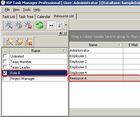The width and height of the screenshot is (140, 117).
Task: Check the Team Member role checkbox
Action: (x=5, y=62)
